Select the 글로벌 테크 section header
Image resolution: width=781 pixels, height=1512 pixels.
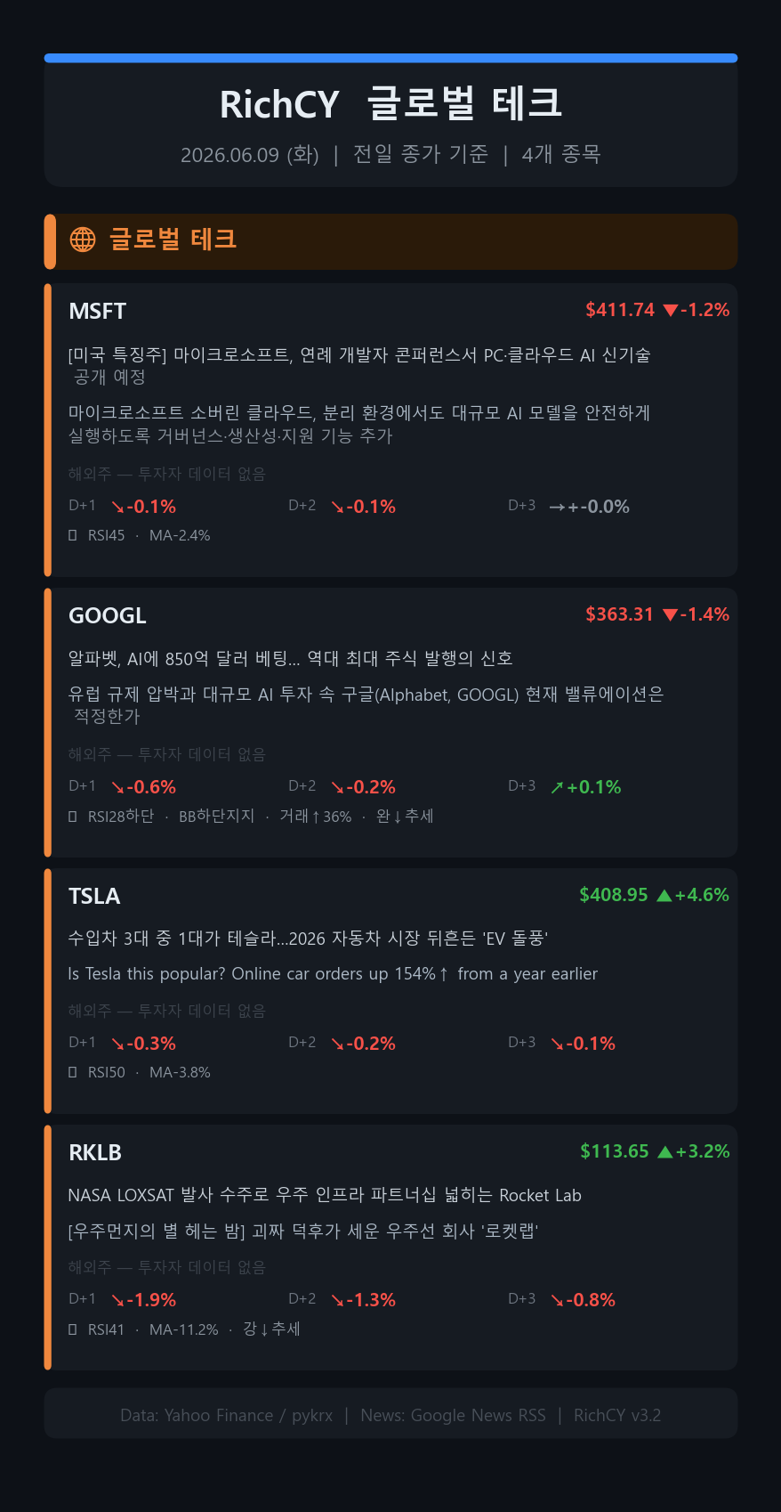(390, 241)
